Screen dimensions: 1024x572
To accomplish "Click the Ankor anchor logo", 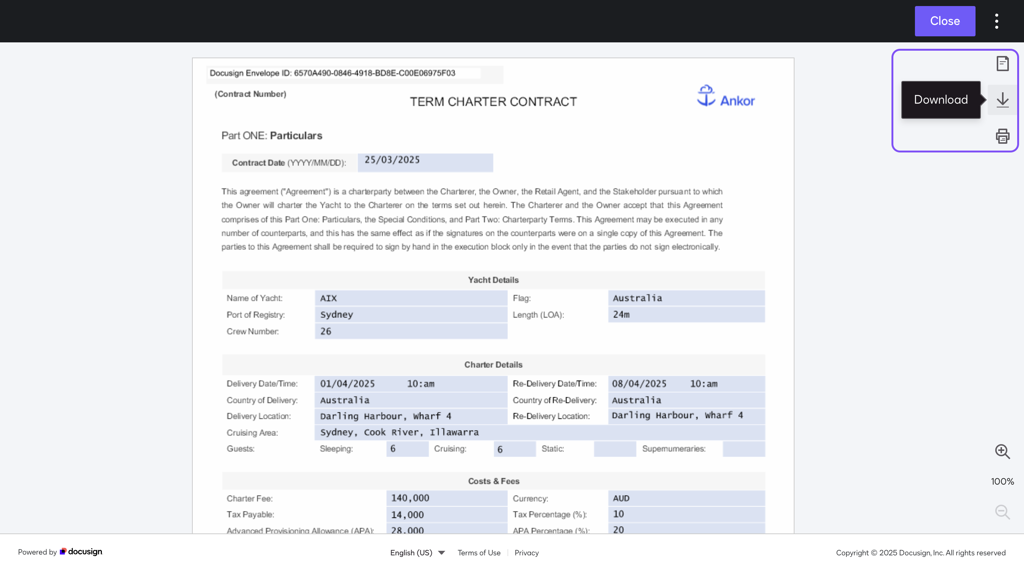I will 726,96.
